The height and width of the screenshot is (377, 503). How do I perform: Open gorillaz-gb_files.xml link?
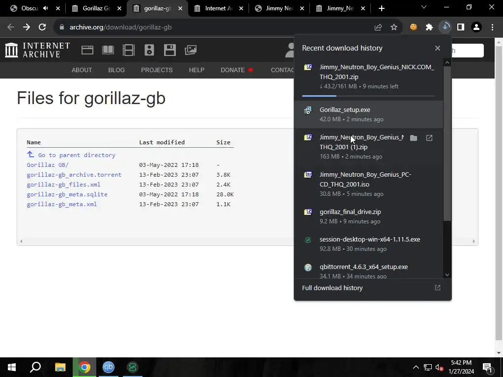63,185
